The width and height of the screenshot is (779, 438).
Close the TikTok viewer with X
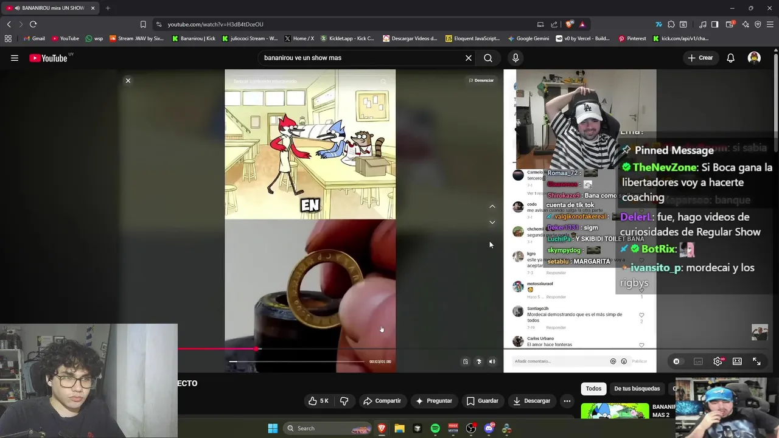pos(128,80)
